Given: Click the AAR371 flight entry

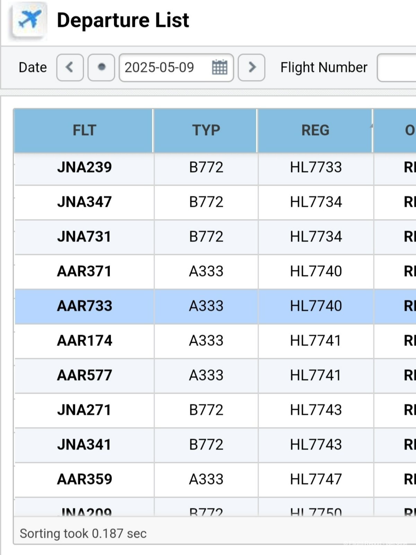Looking at the screenshot, I should point(84,271).
